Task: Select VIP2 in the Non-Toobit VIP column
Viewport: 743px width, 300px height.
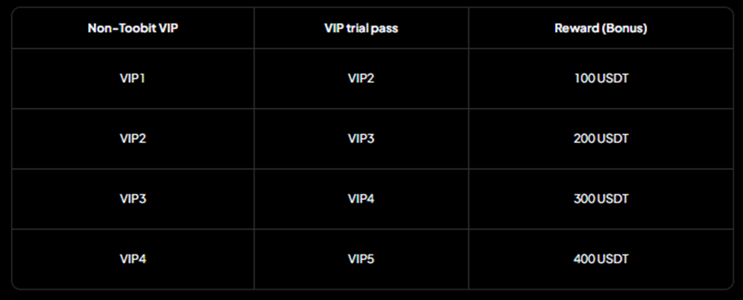Action: tap(132, 139)
